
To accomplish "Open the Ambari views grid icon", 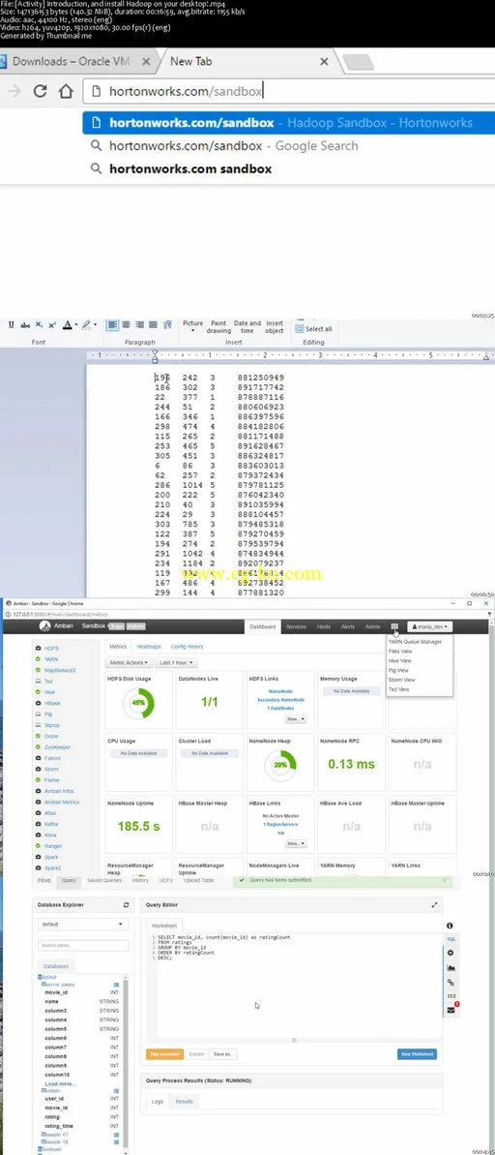I will pos(394,626).
